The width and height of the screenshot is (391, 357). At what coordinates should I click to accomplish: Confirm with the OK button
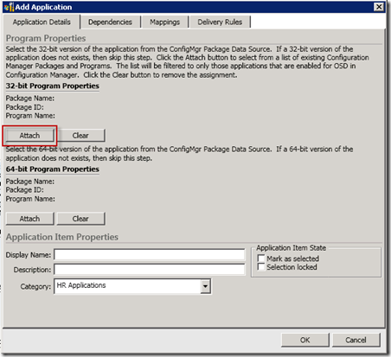tap(305, 340)
